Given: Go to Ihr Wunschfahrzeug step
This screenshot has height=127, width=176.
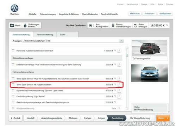Looking at the screenshot, I should [x=140, y=118].
